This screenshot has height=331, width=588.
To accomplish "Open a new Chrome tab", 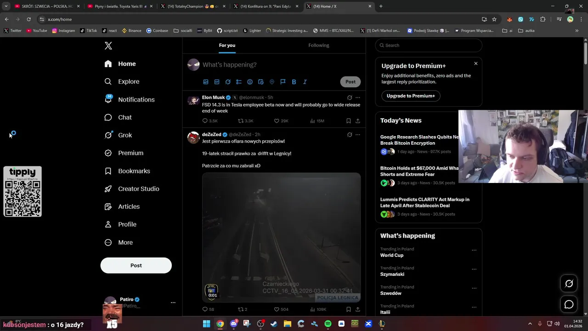I will pyautogui.click(x=381, y=6).
